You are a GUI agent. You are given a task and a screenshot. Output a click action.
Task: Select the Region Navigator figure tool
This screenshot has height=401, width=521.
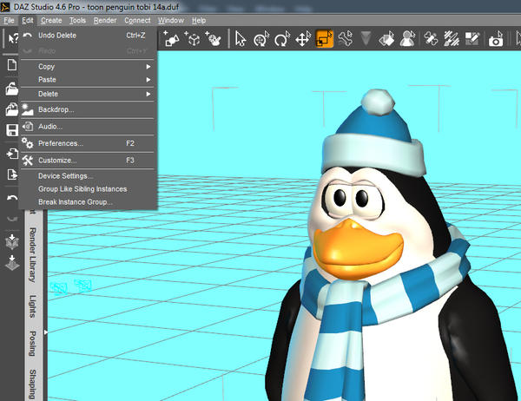point(407,39)
